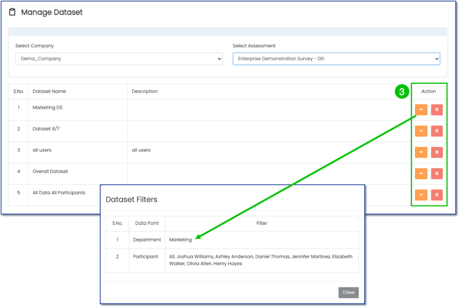Delete All Data All Participants dataset
This screenshot has width=459, height=307.
437,195
